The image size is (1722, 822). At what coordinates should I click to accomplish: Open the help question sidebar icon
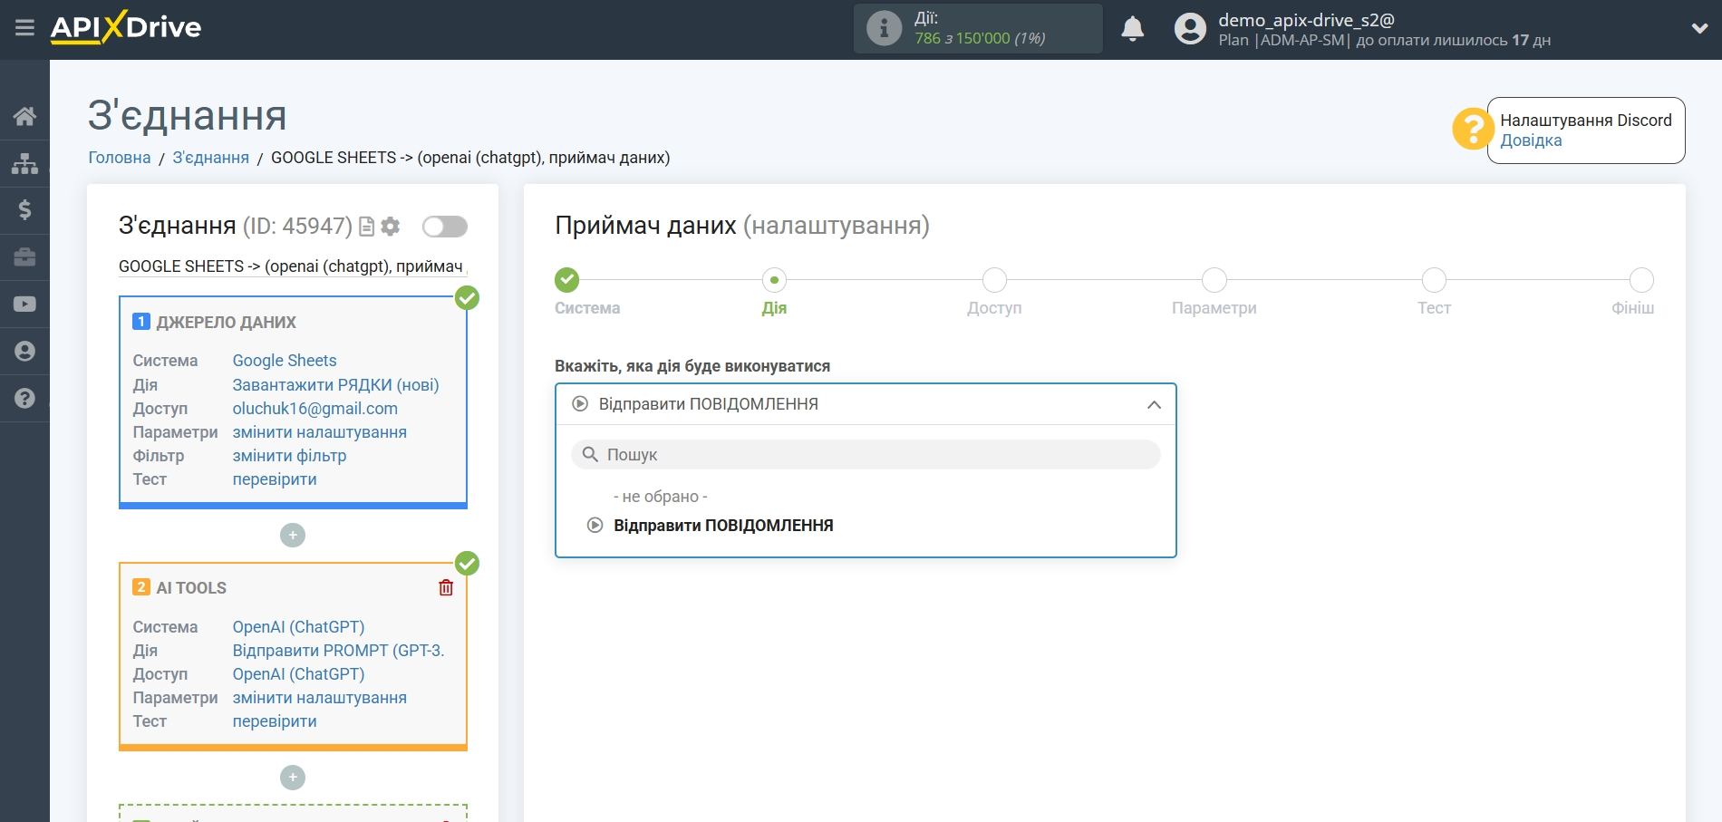24,398
